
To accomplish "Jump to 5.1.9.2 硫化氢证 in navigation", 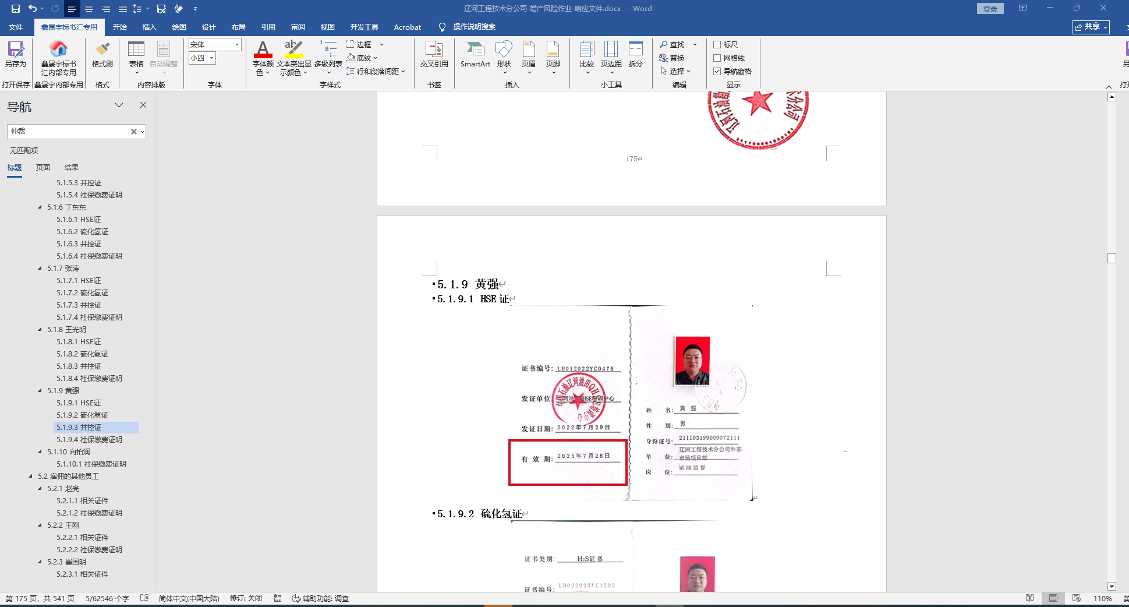I will 82,415.
